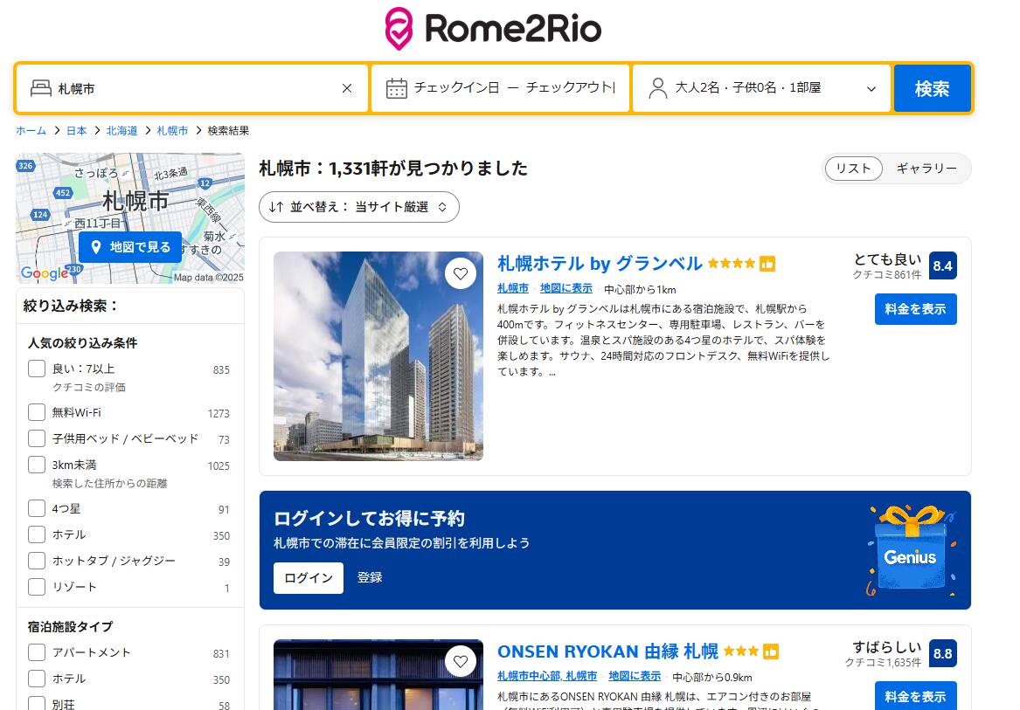Viewport: 1020px width, 710px height.
Task: Click the 8.8 review score badge
Action: [x=942, y=653]
